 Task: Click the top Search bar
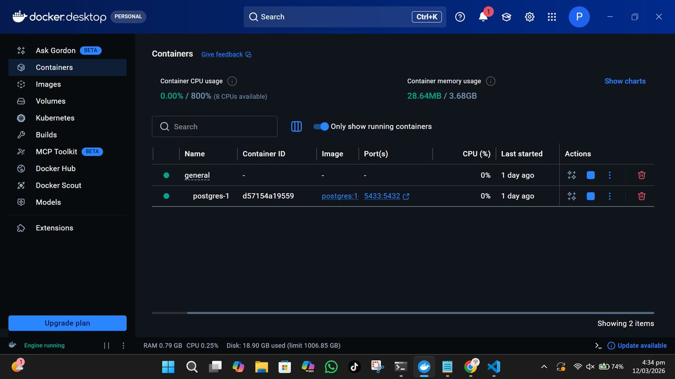click(345, 17)
